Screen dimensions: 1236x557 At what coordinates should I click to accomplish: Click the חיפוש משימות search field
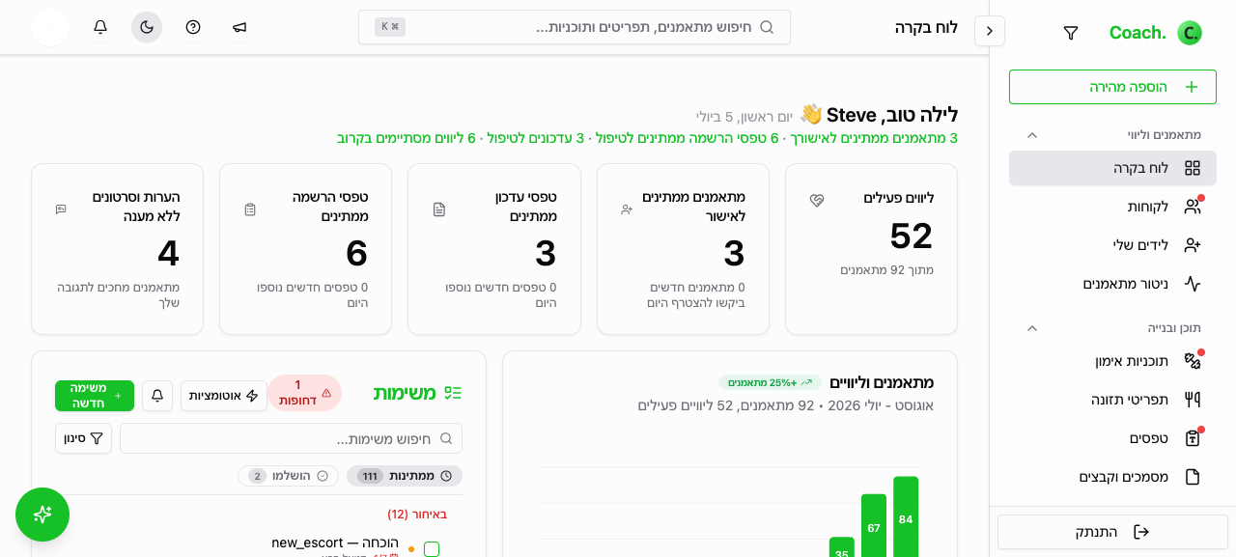click(291, 438)
